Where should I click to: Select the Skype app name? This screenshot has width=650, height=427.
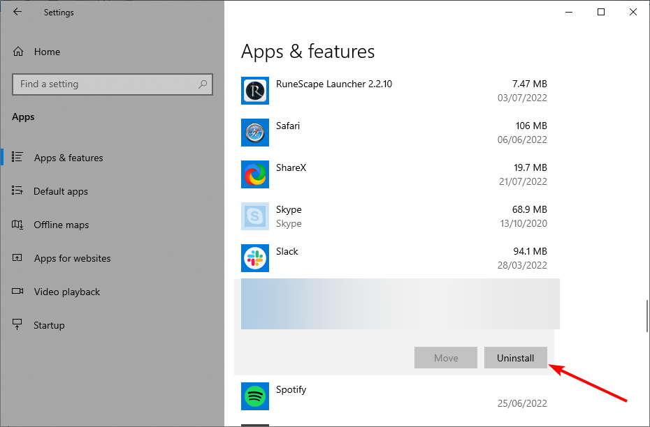tap(289, 209)
